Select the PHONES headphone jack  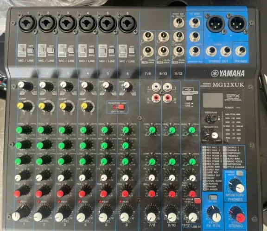[x=241, y=51]
